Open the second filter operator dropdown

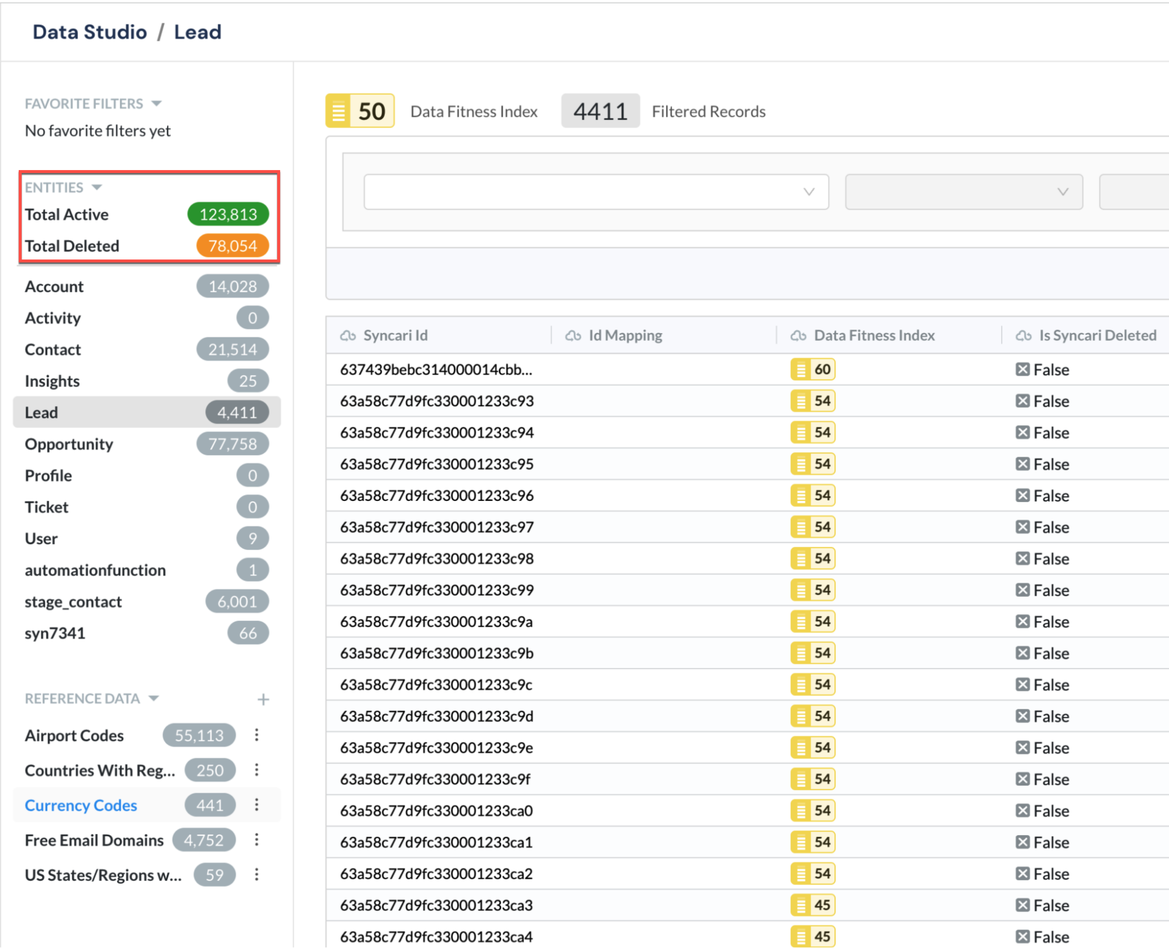pos(964,192)
